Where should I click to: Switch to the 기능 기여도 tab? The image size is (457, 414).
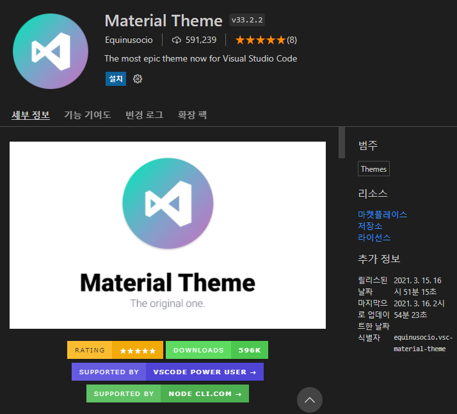coord(88,115)
